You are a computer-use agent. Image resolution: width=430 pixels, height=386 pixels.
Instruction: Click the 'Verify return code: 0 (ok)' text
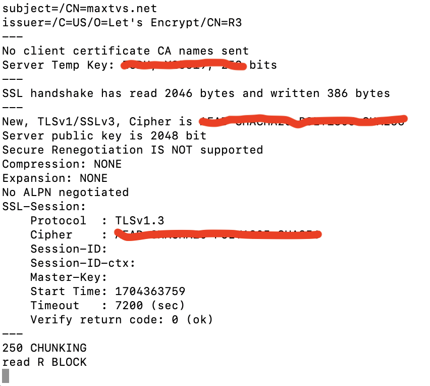pos(122,319)
